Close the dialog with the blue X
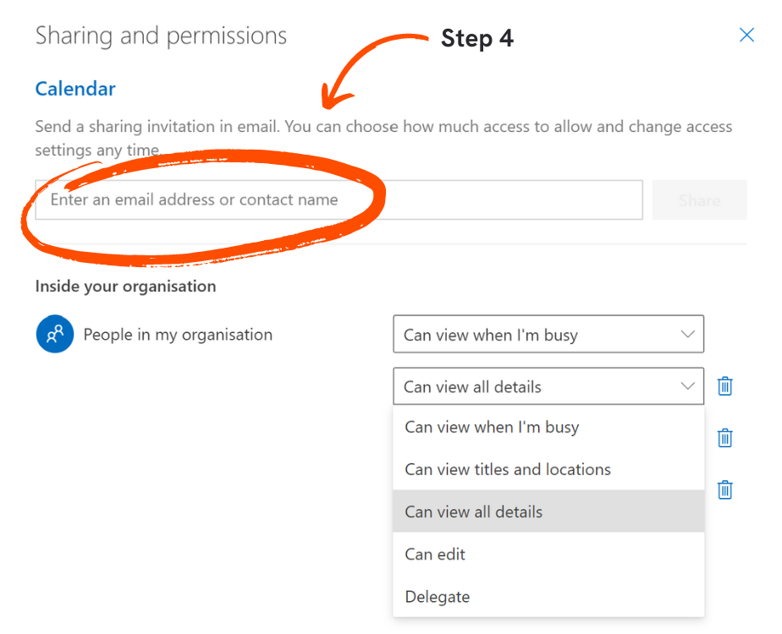This screenshot has height=634, width=782. tap(746, 35)
